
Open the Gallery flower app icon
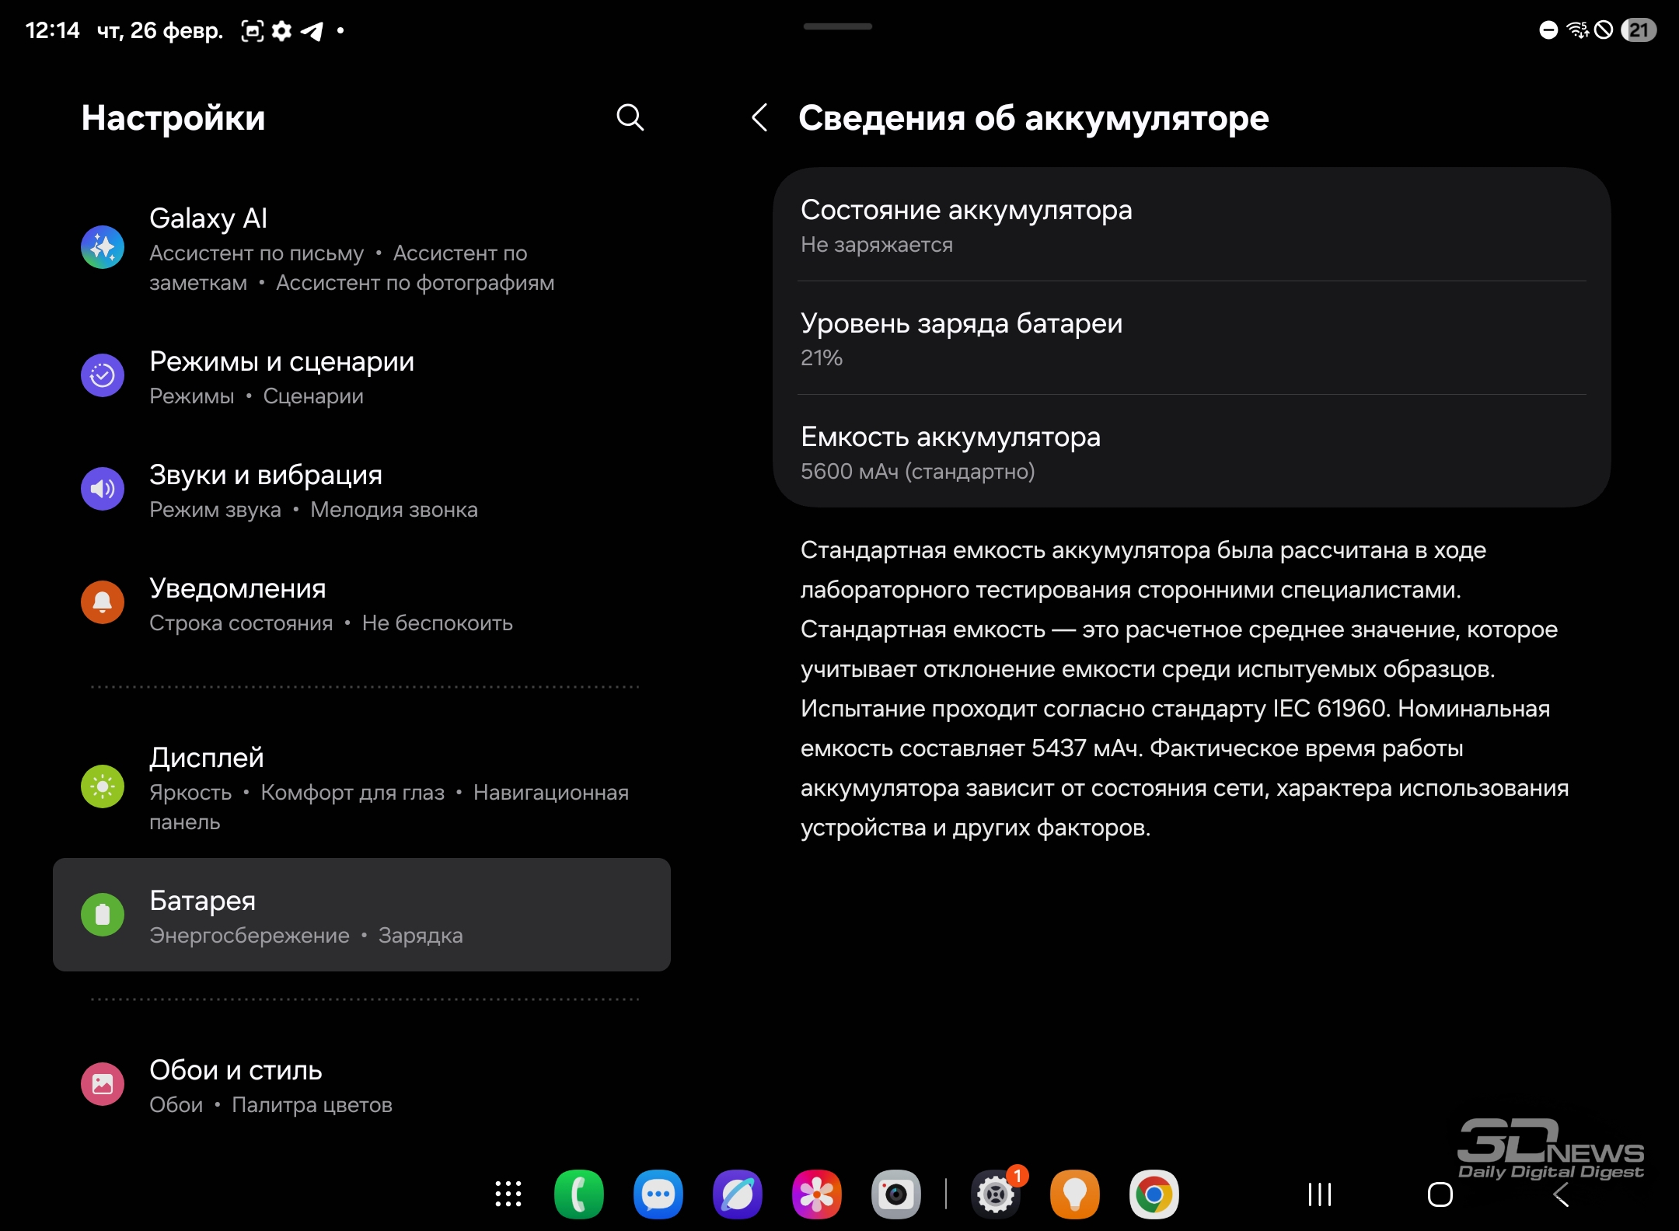pos(817,1194)
